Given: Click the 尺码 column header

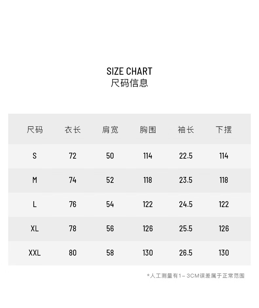Looking at the screenshot, I should (x=35, y=130).
